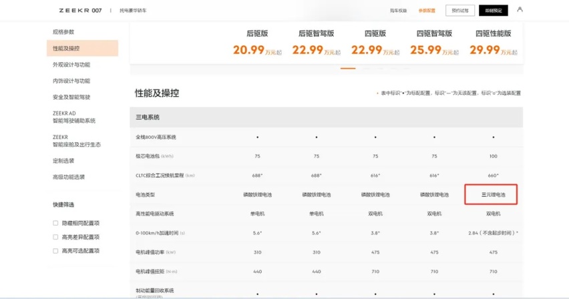This screenshot has width=569, height=299.
Task: Click the 25.99万元起 price
Action: [x=434, y=49]
